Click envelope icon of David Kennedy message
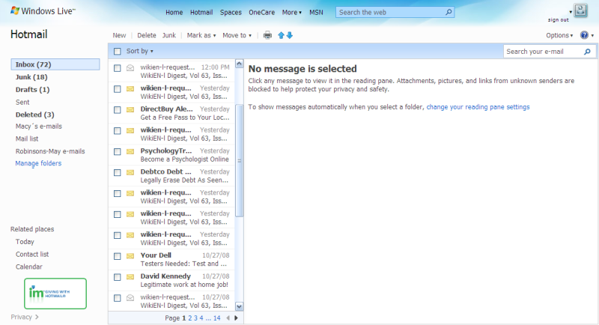Screen dimensions: 599x325 point(130,277)
